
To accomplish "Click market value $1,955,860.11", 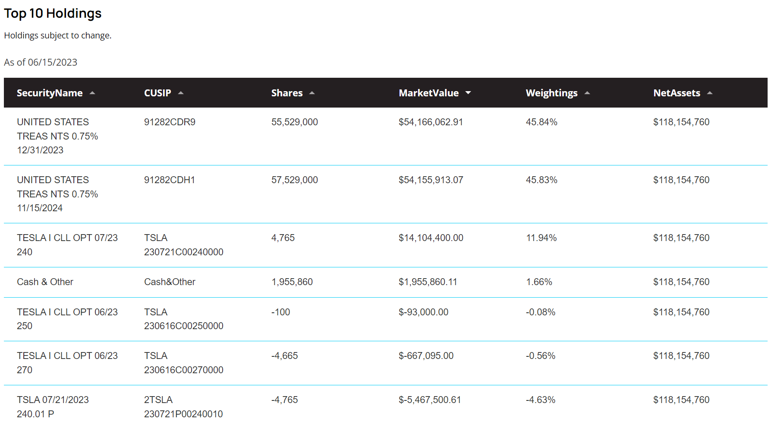I will coord(428,282).
